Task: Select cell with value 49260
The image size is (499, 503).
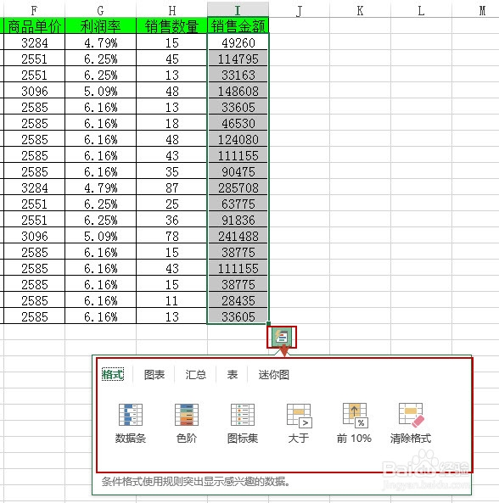Action: point(238,42)
